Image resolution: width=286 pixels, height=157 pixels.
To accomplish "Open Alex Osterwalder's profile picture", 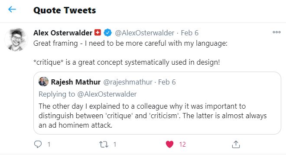I will coord(16,40).
